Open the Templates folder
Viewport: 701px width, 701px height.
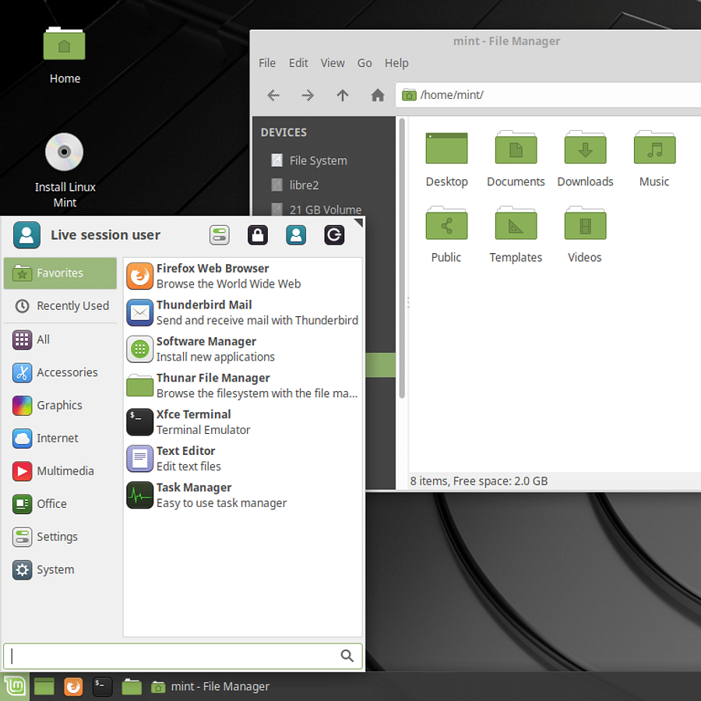coord(516,234)
